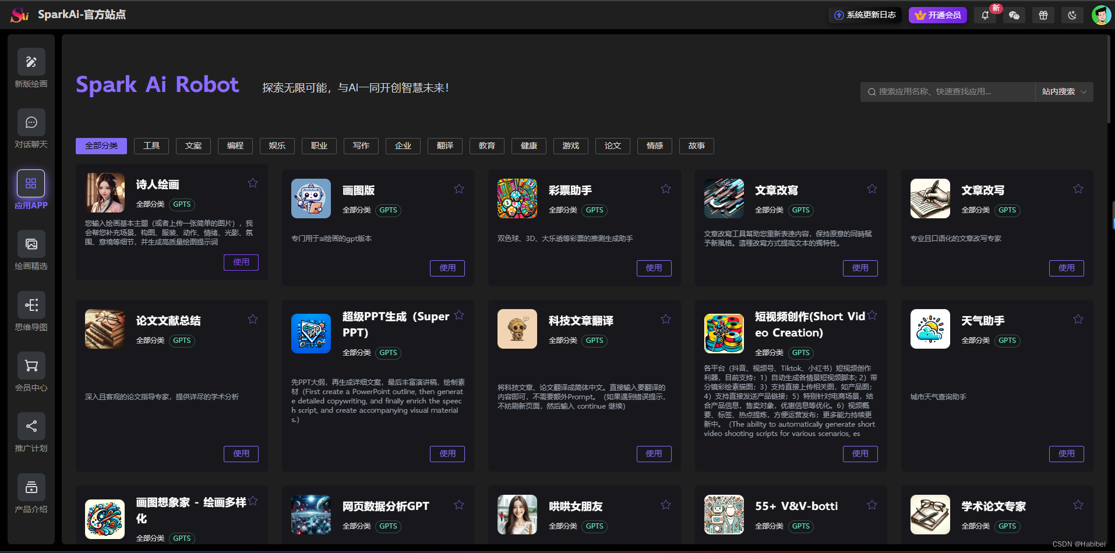Open 会员中心 cart icon

click(31, 366)
